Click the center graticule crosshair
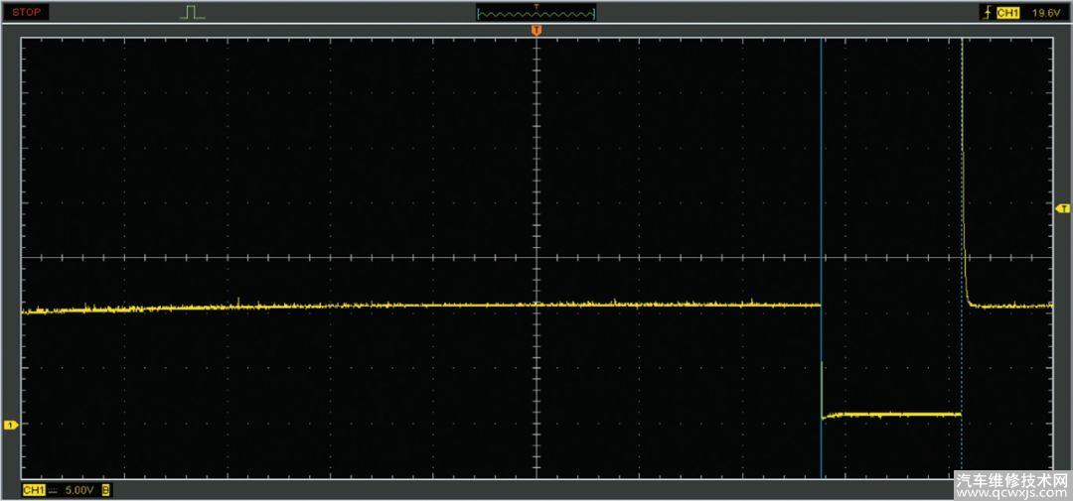The width and height of the screenshot is (1073, 501). 536,257
